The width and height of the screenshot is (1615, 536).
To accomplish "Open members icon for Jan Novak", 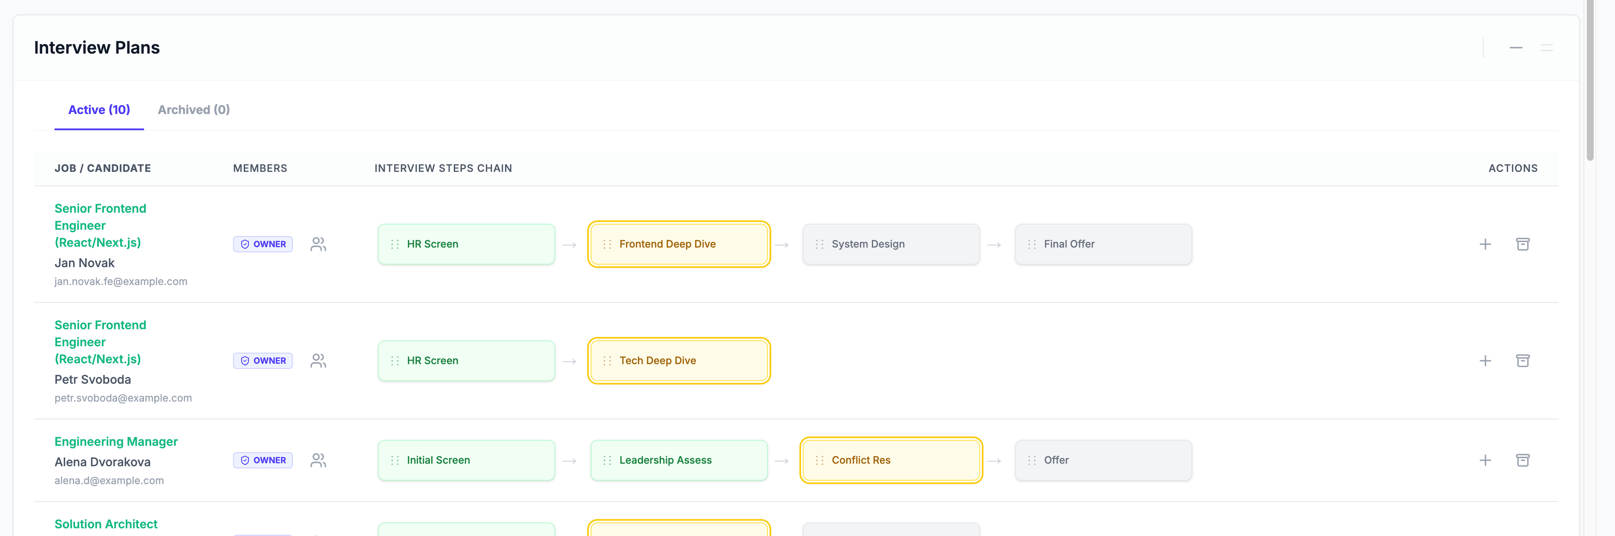I will pyautogui.click(x=318, y=244).
